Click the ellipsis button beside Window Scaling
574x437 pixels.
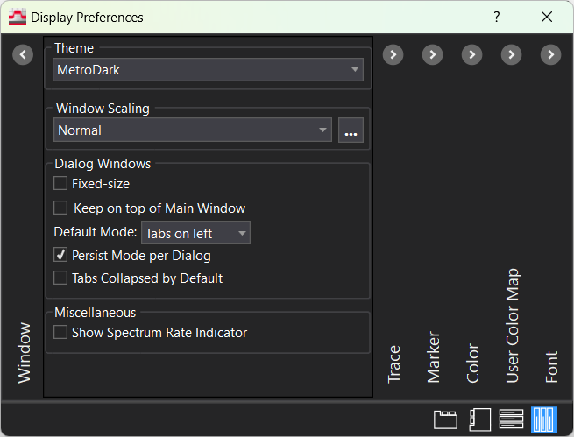pos(351,131)
